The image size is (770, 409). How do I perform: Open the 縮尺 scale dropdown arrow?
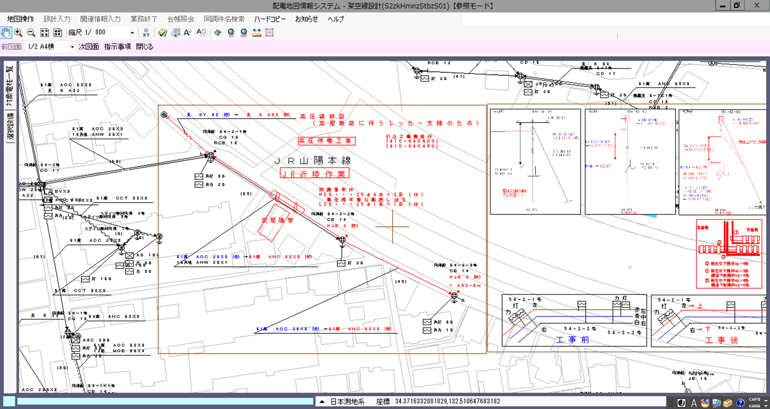click(x=132, y=33)
